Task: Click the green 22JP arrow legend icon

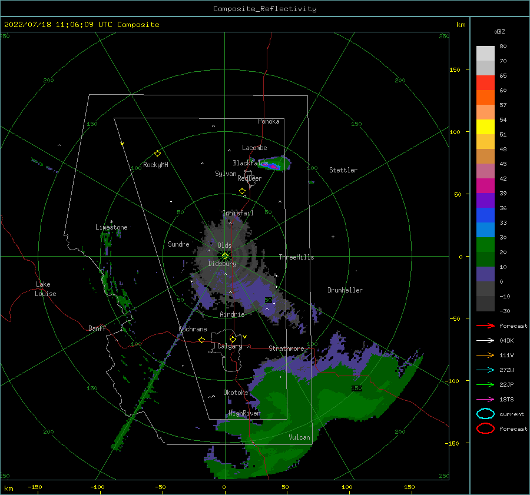Action: click(485, 384)
